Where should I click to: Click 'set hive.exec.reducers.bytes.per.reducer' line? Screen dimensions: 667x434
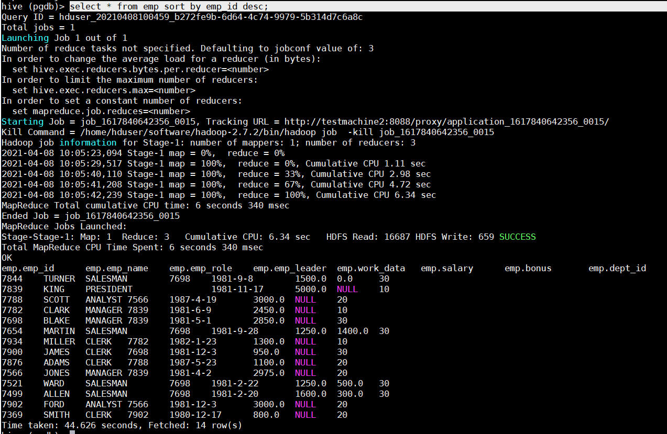pyautogui.click(x=140, y=69)
